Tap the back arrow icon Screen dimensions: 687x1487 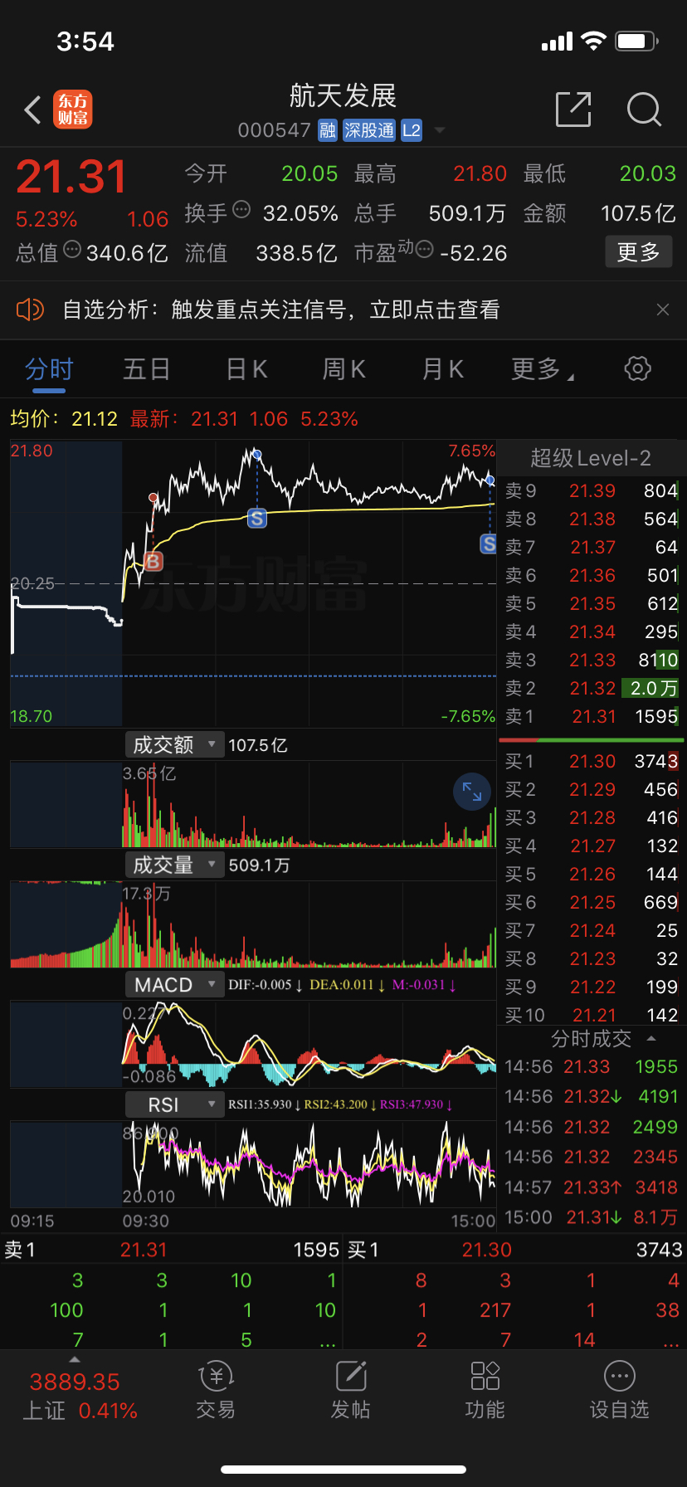click(33, 110)
